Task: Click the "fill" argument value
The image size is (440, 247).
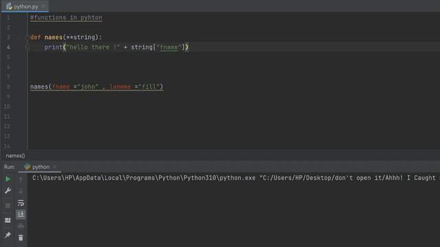Action: point(149,86)
